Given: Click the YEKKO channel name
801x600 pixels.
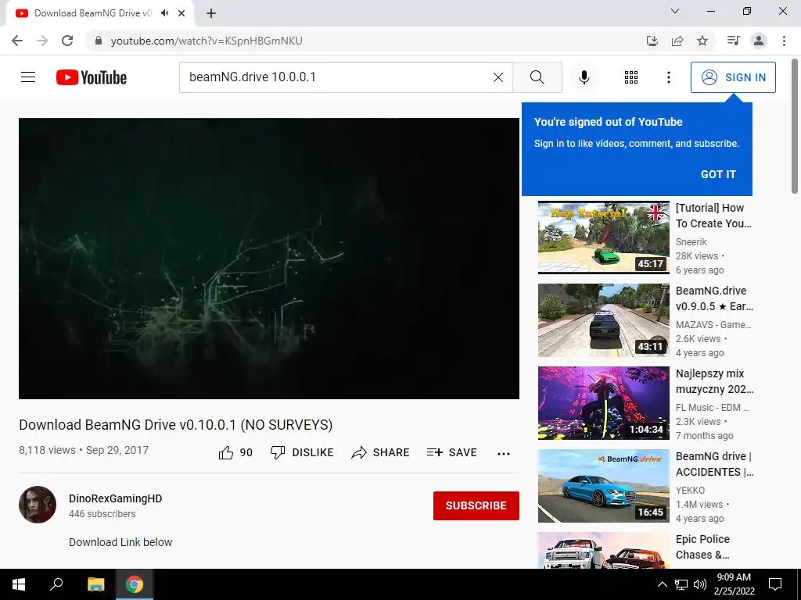Looking at the screenshot, I should 690,491.
